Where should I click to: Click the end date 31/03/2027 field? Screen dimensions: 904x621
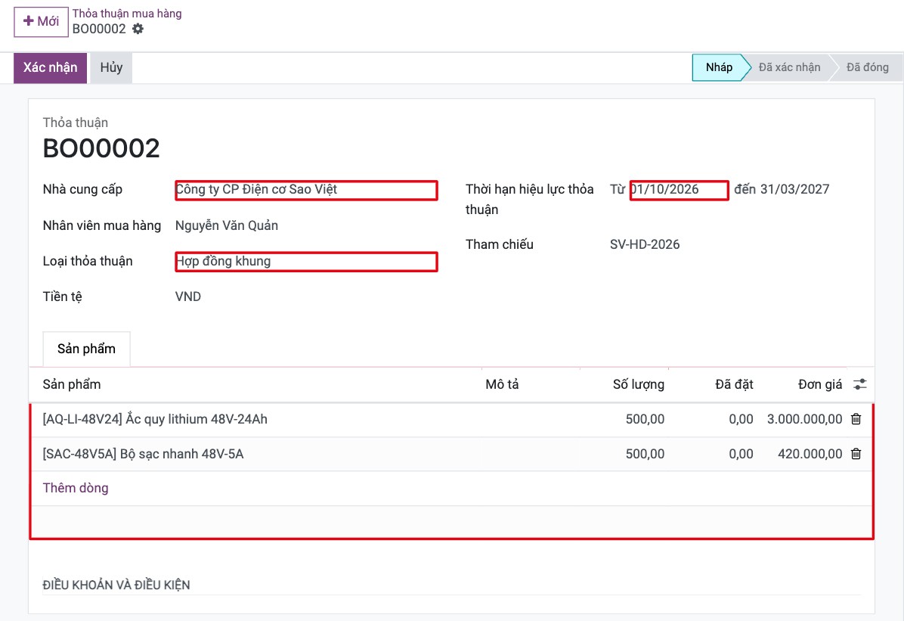click(x=795, y=189)
